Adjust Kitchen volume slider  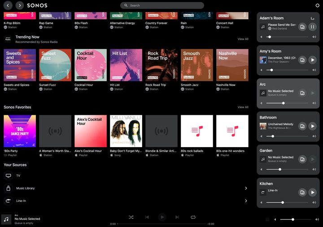pos(288,202)
